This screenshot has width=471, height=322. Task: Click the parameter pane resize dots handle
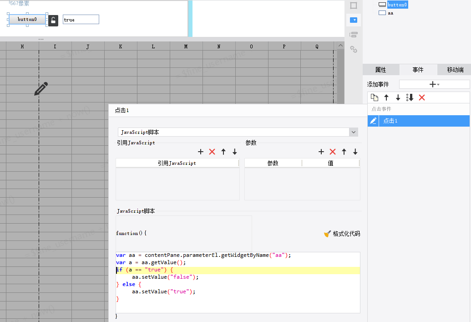pyautogui.click(x=41, y=39)
